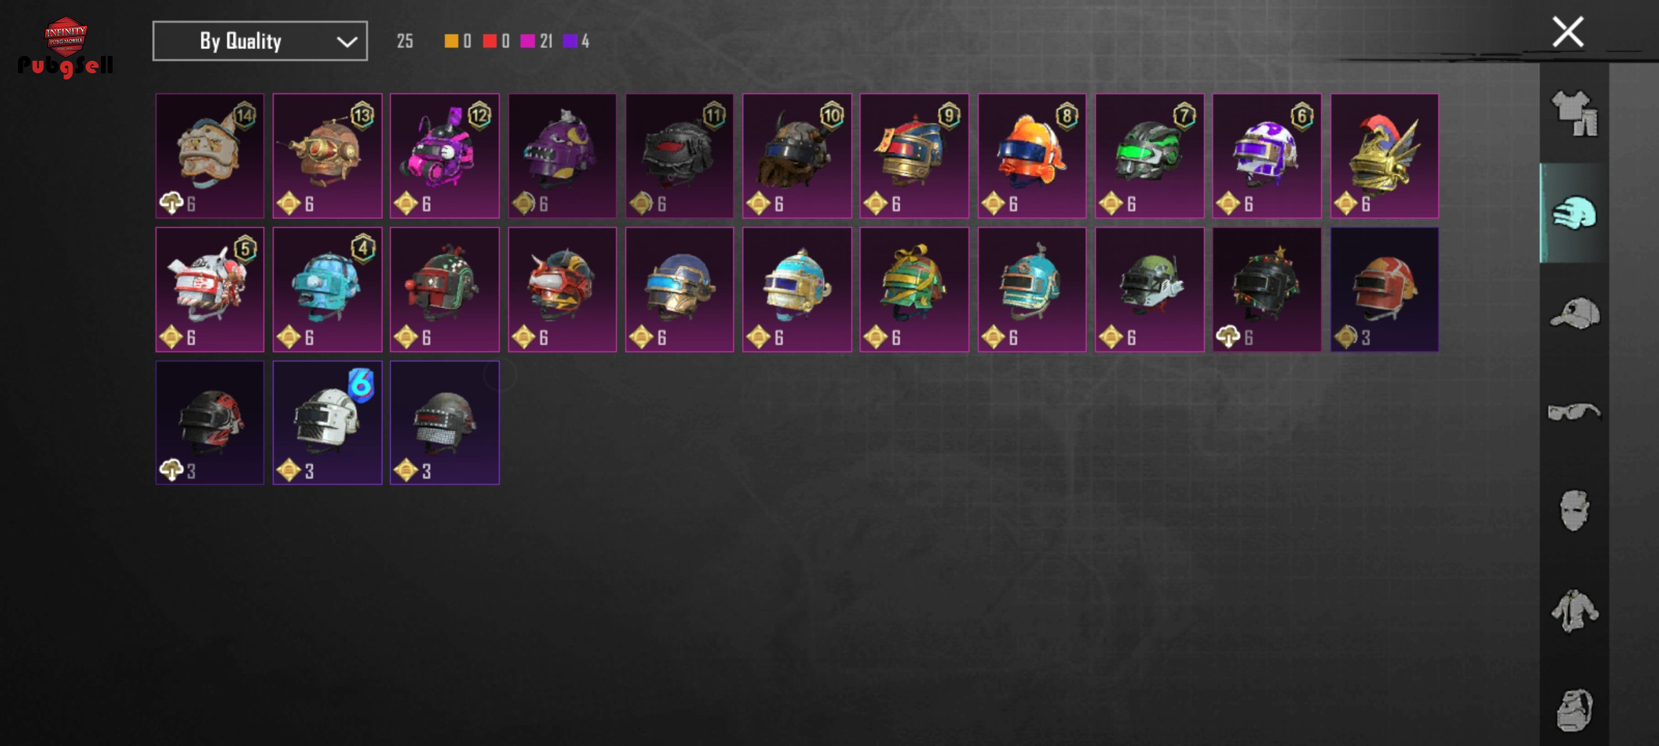Image resolution: width=1659 pixels, height=746 pixels.
Task: Open the face mask category
Action: (x=1575, y=511)
